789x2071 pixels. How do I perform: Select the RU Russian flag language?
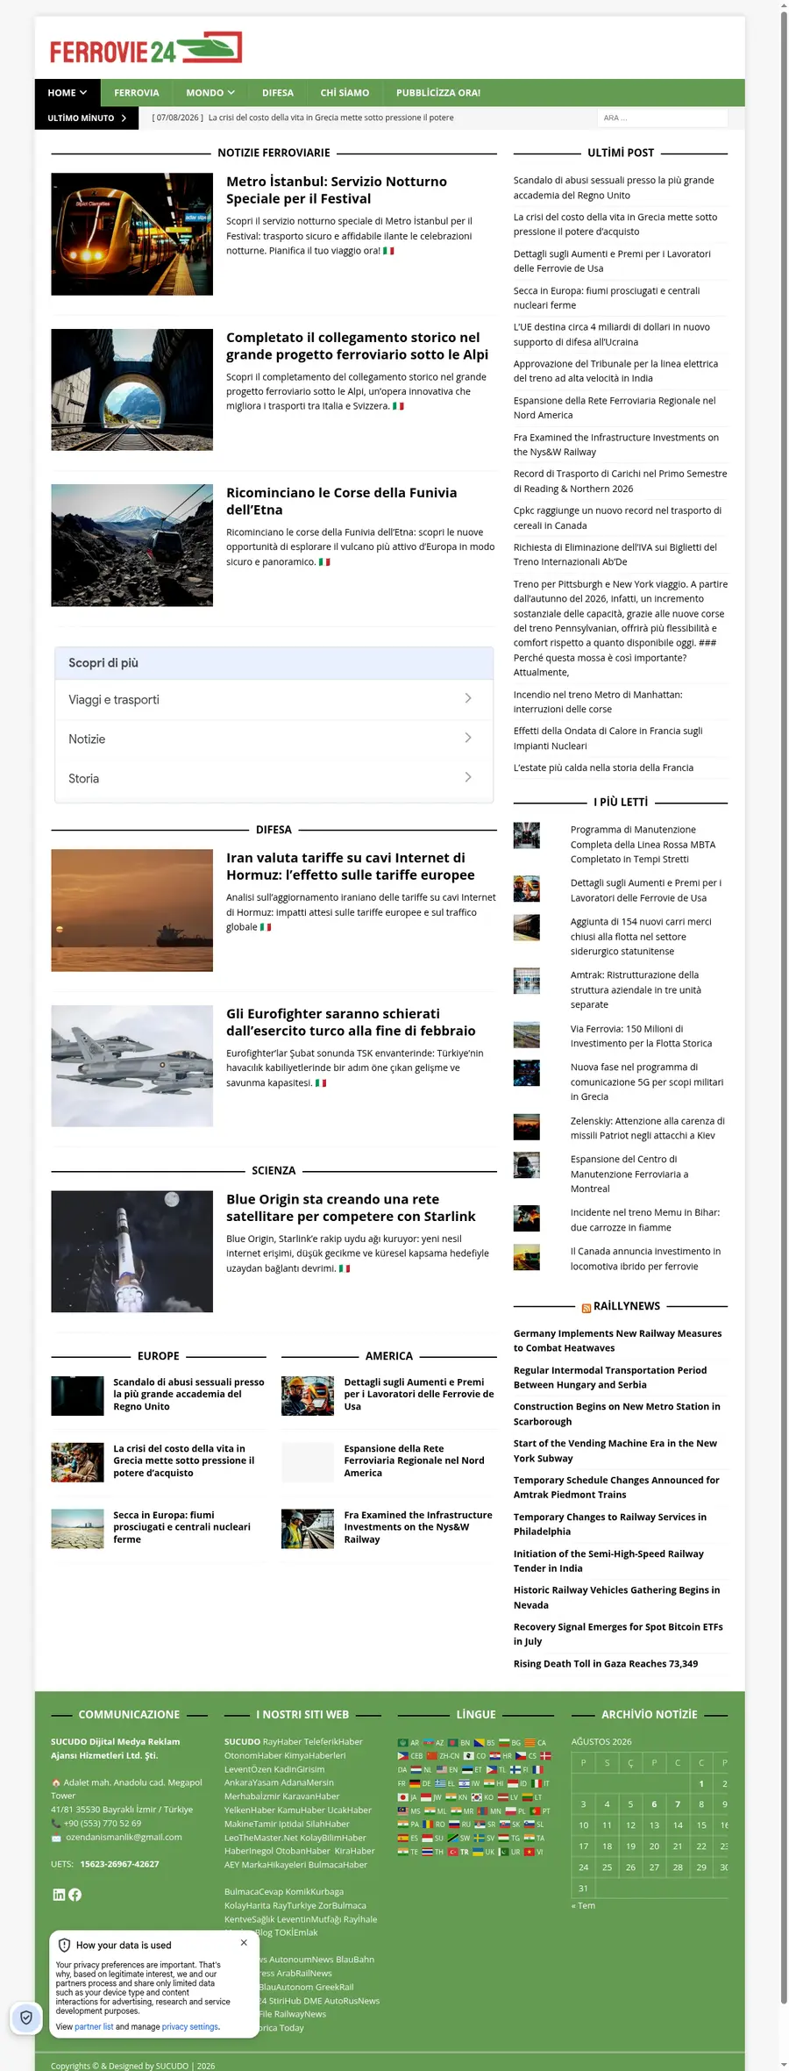459,1825
